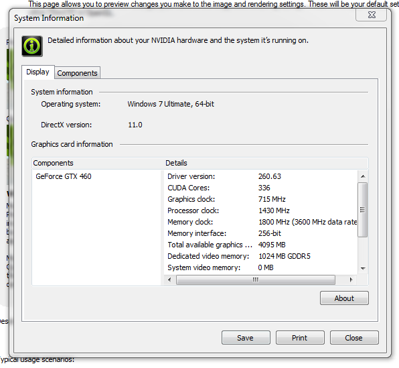
Task: Select the Processor clock row
Action: click(260, 210)
